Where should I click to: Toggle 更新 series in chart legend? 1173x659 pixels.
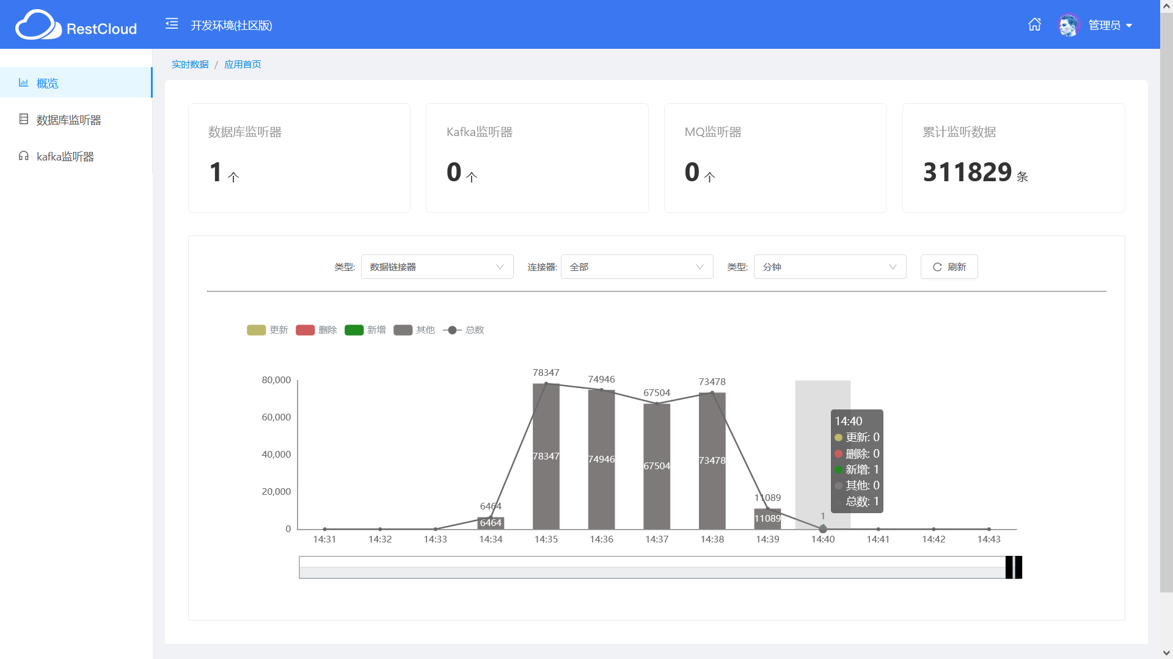coord(257,330)
